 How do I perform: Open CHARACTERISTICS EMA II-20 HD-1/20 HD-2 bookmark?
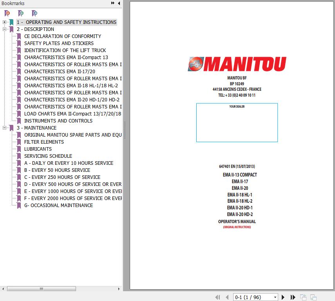[72, 100]
